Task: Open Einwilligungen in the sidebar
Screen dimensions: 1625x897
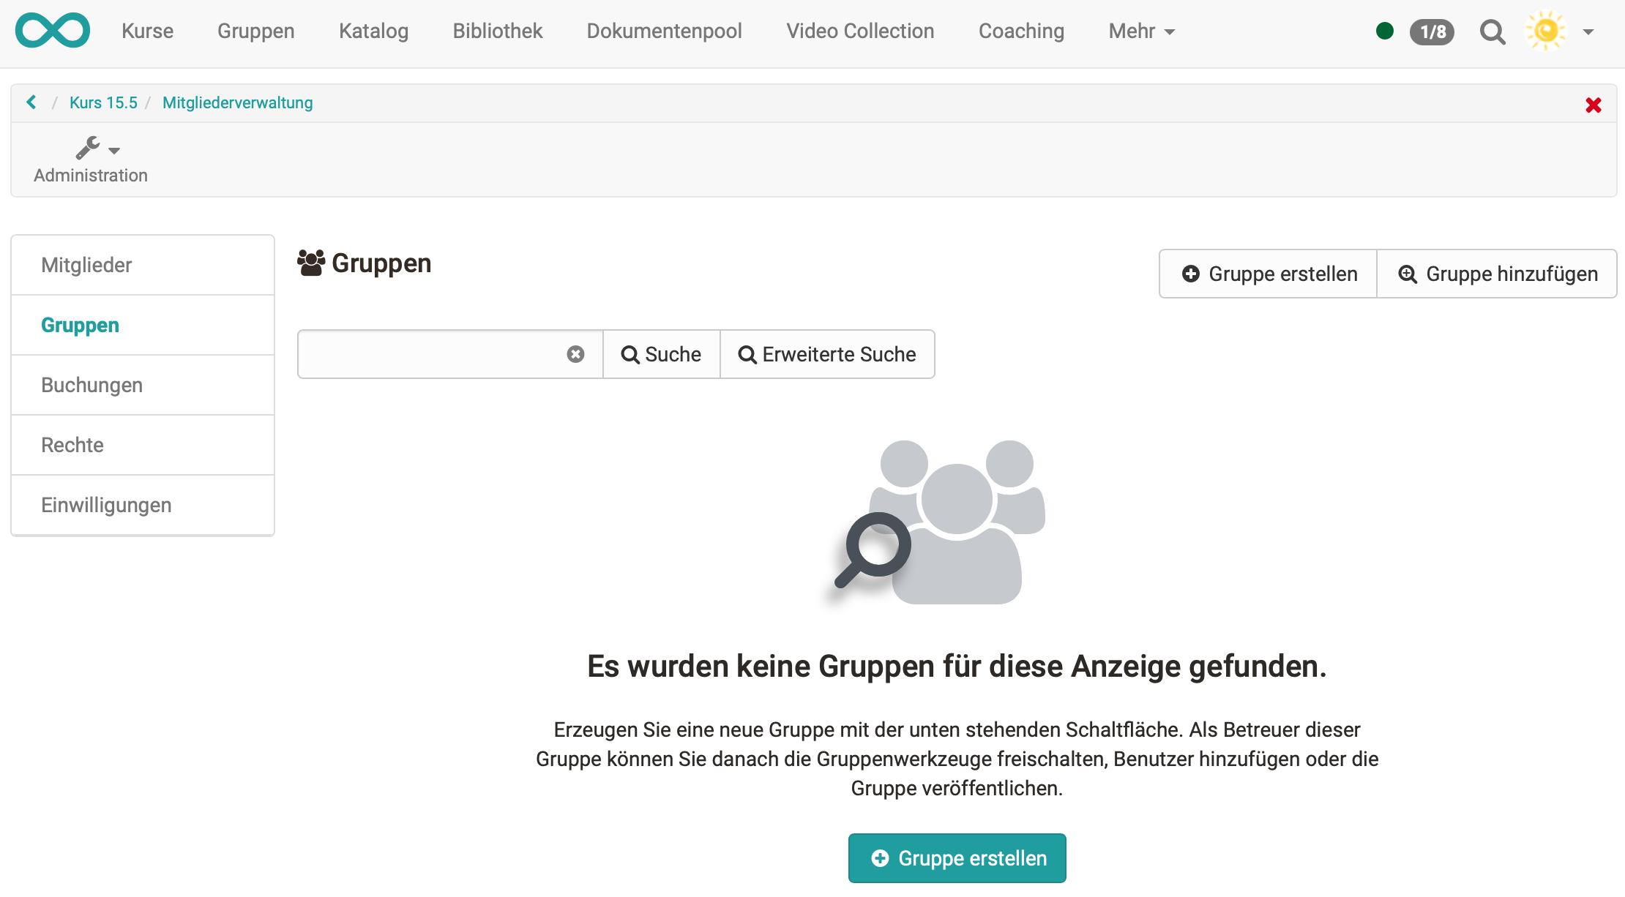Action: tap(106, 505)
